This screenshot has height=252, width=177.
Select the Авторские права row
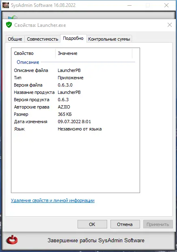[x=76, y=107]
